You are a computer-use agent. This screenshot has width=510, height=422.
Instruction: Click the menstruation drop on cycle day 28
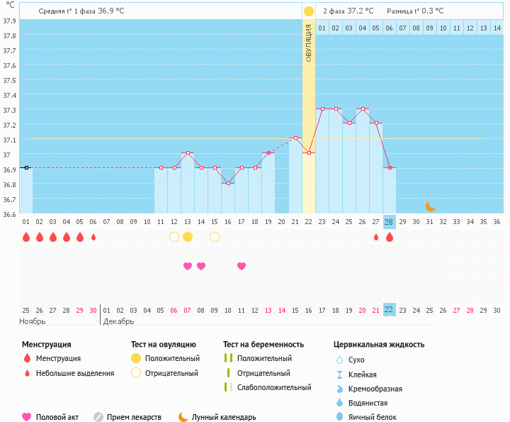(389, 237)
